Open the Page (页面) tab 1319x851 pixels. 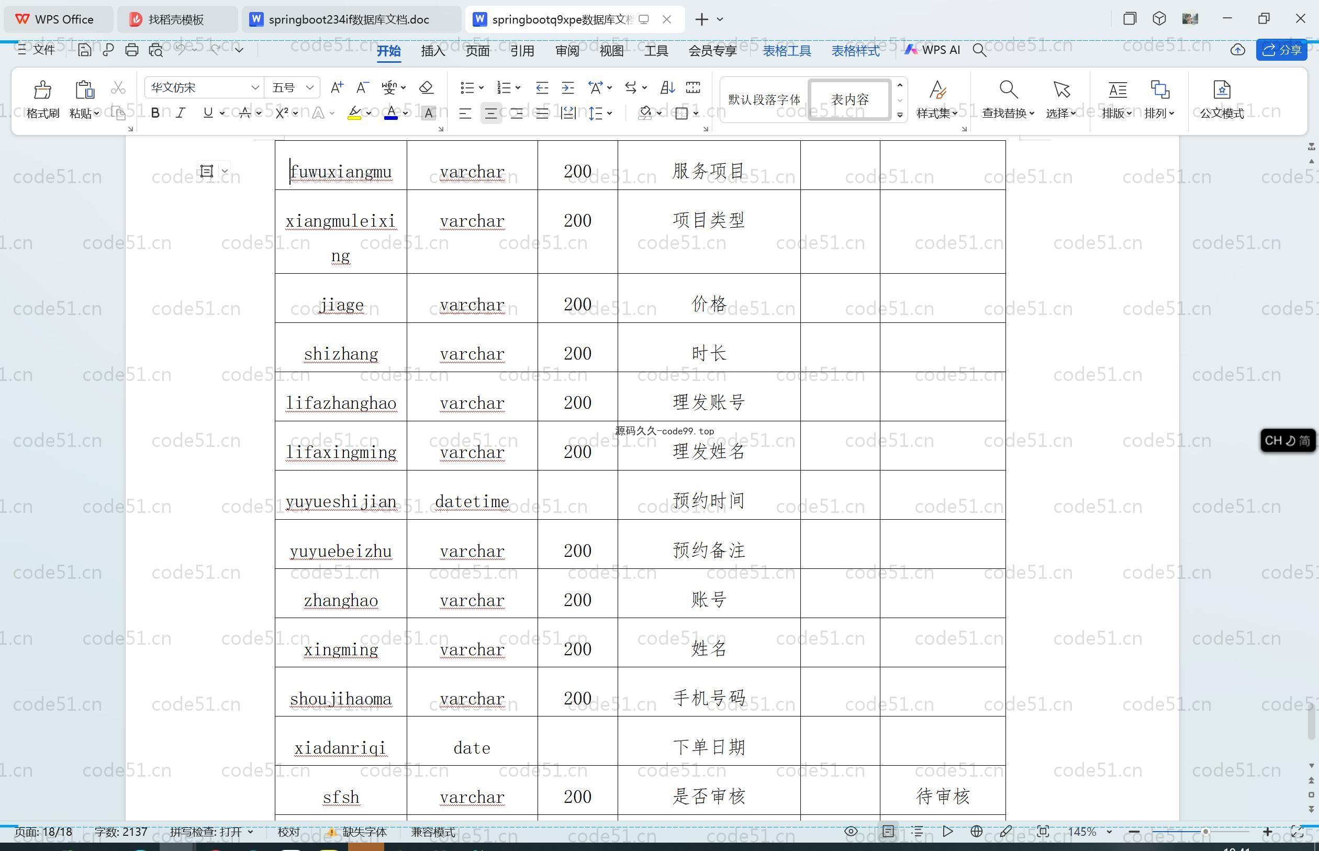[x=477, y=51]
